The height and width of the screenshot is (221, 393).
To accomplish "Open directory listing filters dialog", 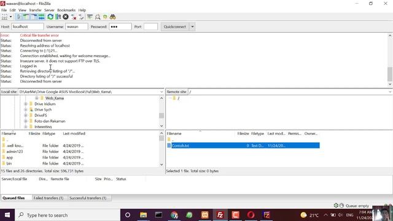I will click(x=90, y=17).
